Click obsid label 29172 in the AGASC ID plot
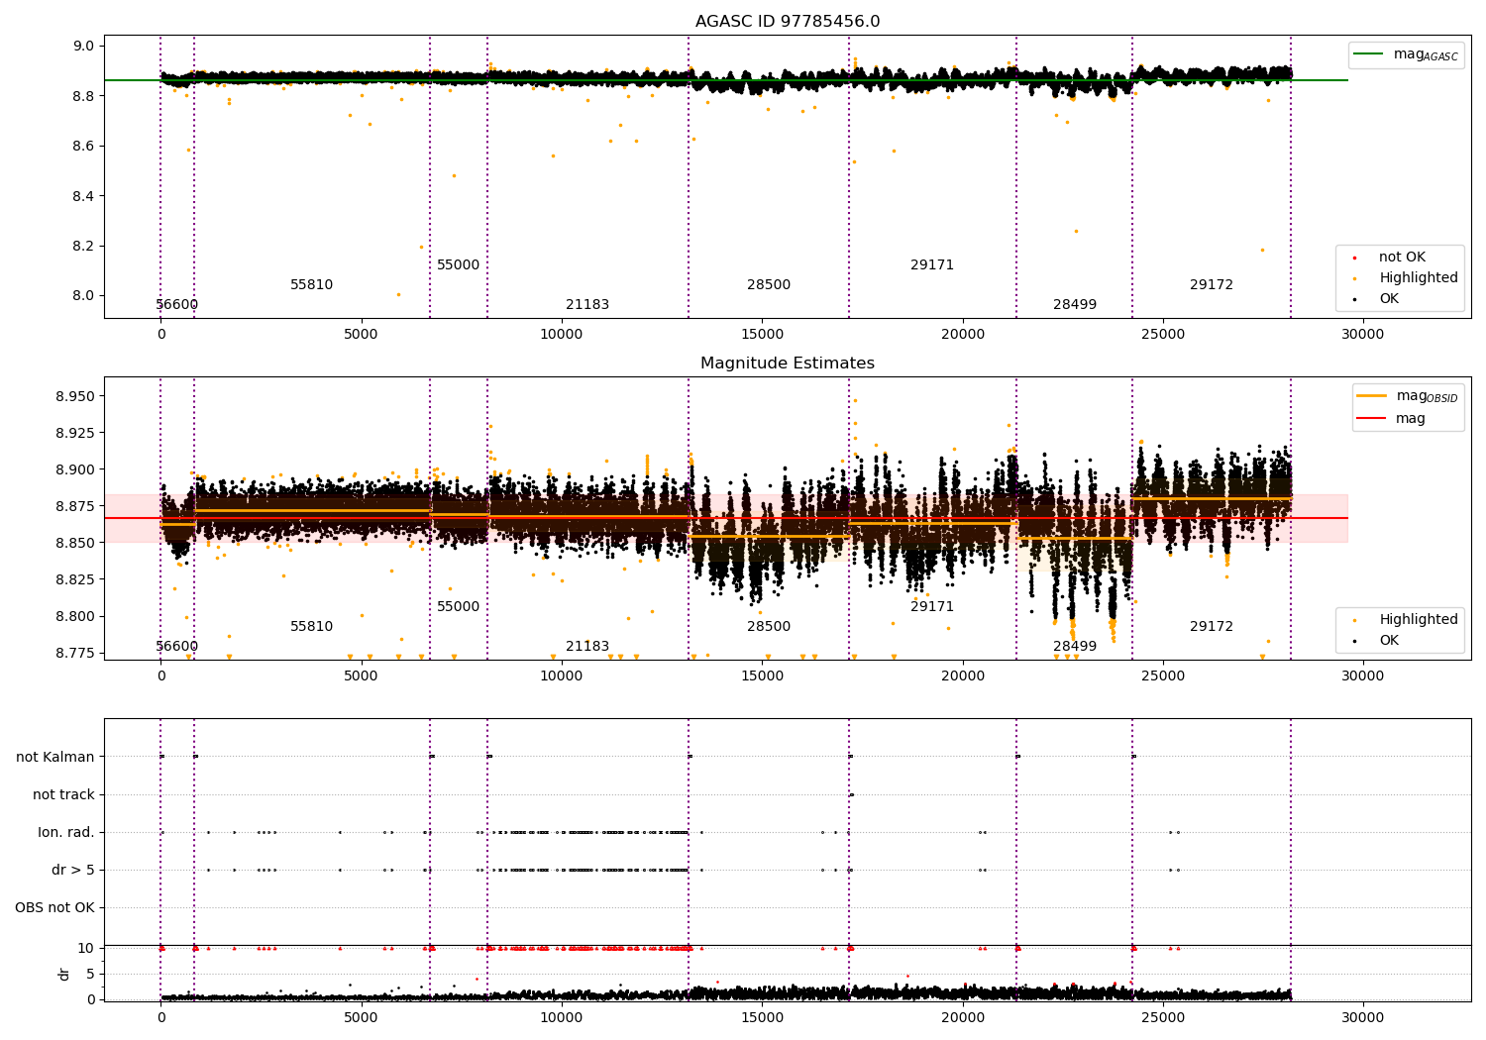 (1212, 285)
